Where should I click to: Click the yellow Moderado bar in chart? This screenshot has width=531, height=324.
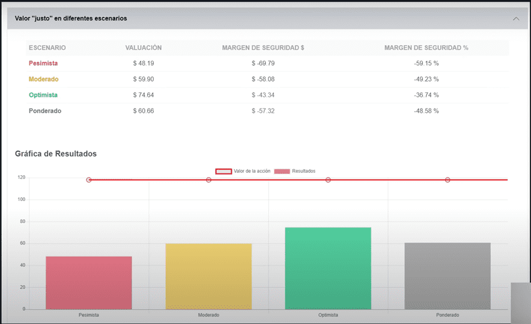208,276
